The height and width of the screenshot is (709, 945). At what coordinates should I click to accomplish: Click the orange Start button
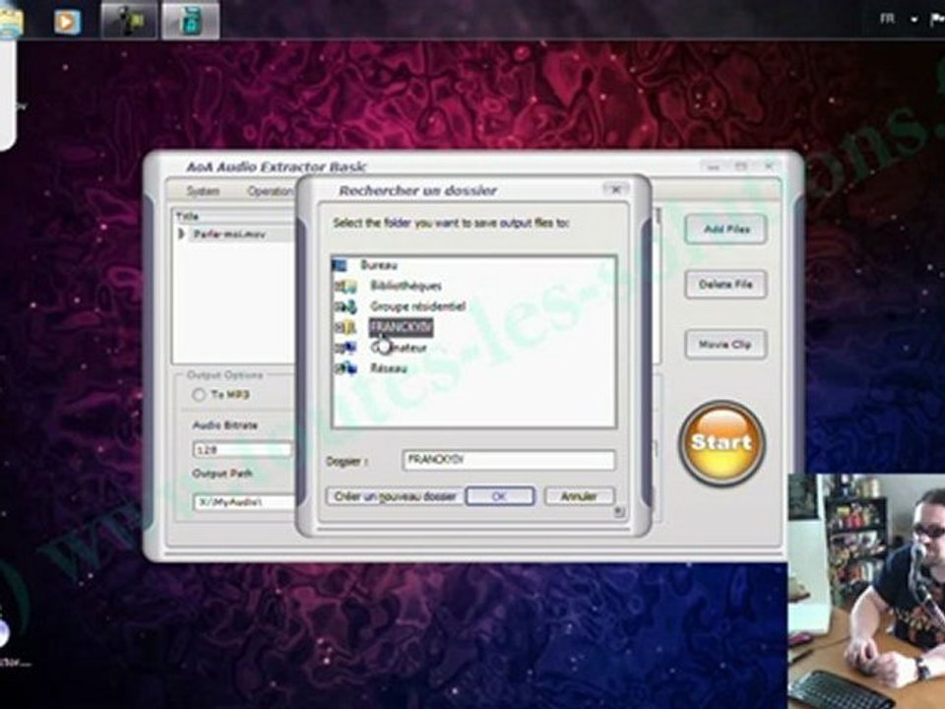pos(722,443)
